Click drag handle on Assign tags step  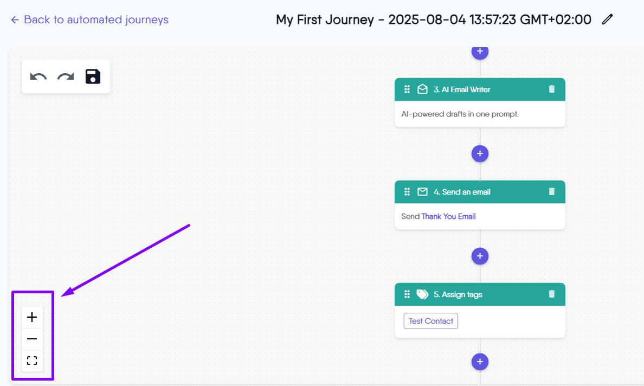pos(407,294)
